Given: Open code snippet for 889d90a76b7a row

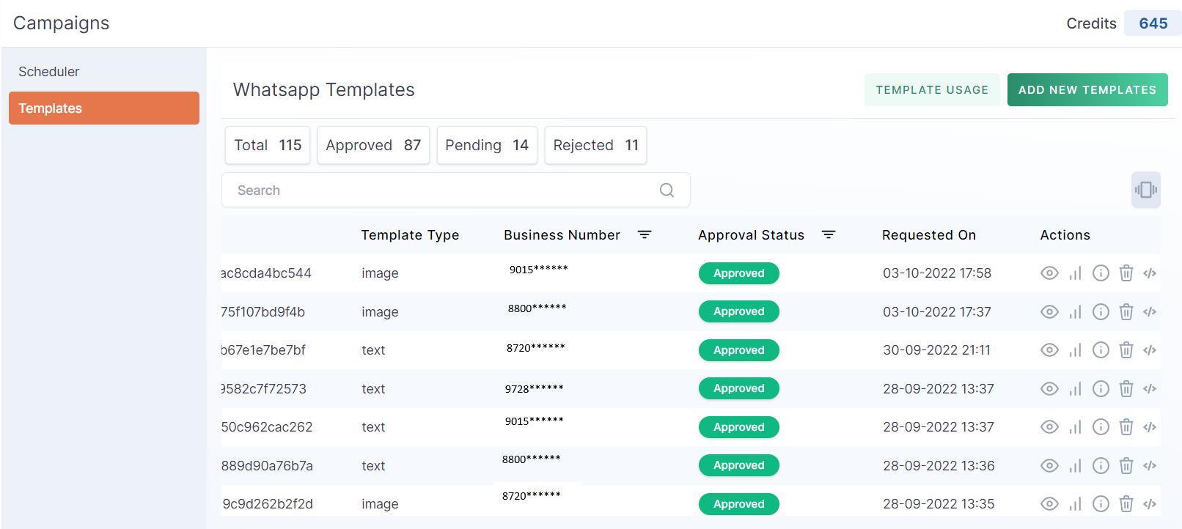Looking at the screenshot, I should click(x=1150, y=465).
